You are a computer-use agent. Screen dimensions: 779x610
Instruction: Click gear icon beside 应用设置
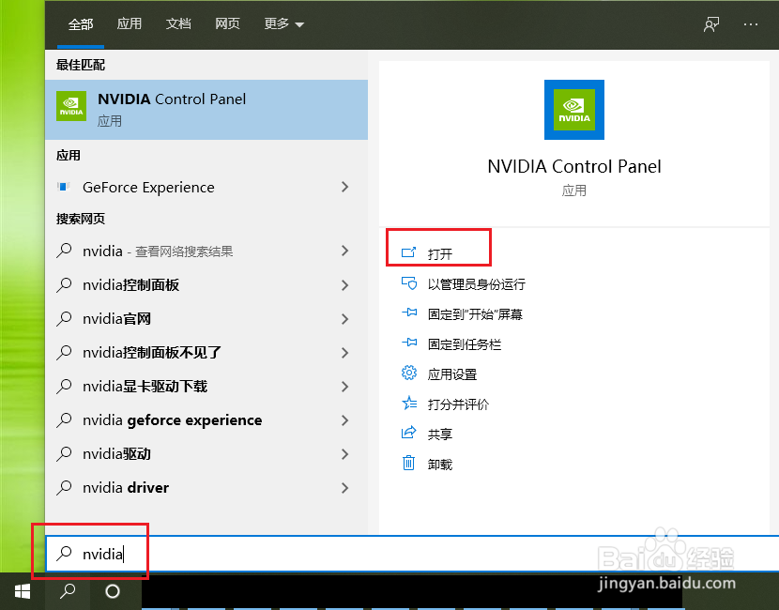point(409,373)
